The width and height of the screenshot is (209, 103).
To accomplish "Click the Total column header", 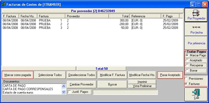I will coord(119,16).
